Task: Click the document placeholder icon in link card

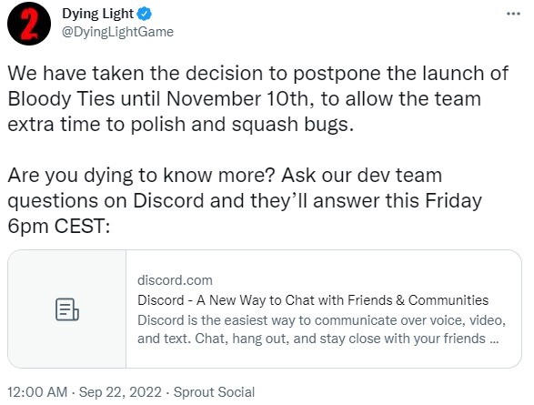Action: [x=67, y=309]
